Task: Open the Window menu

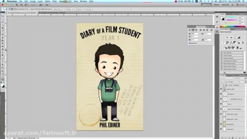Action: [x=83, y=1]
